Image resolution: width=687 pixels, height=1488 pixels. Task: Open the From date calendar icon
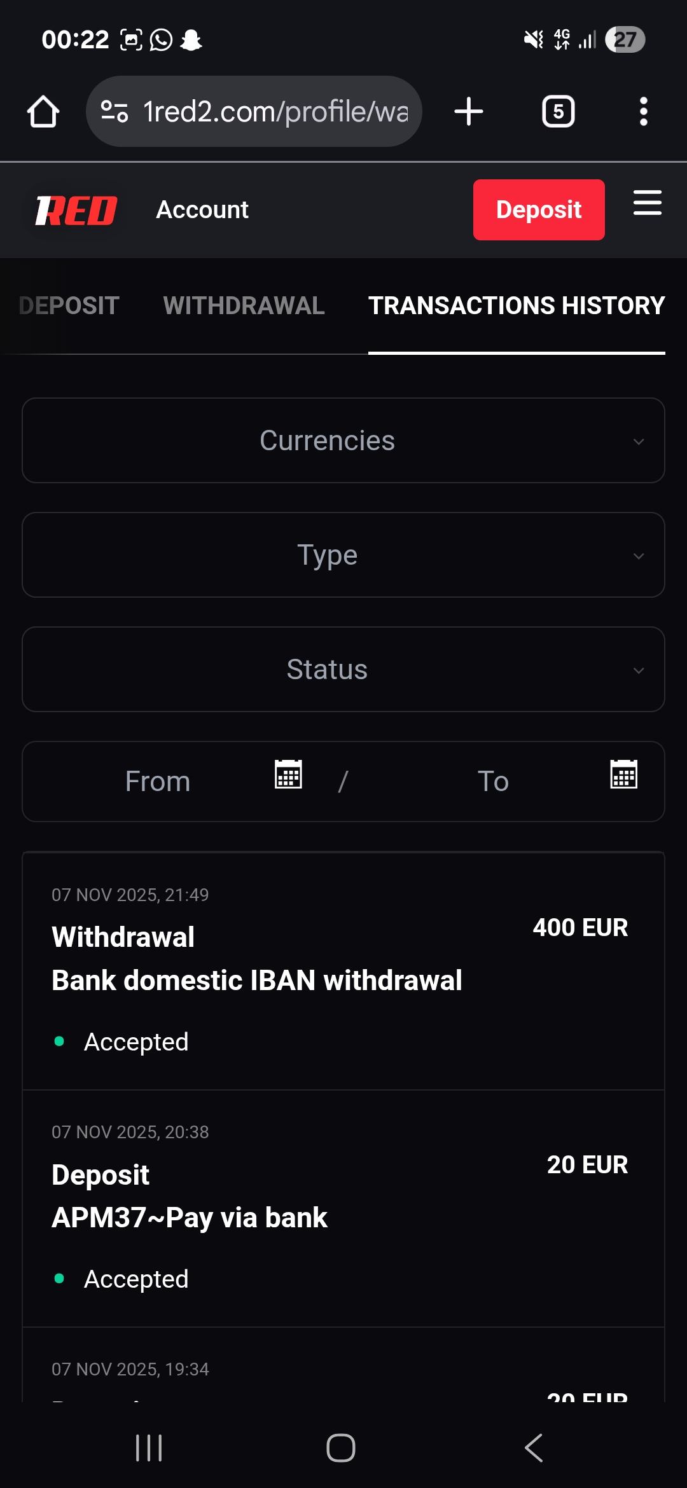click(288, 775)
